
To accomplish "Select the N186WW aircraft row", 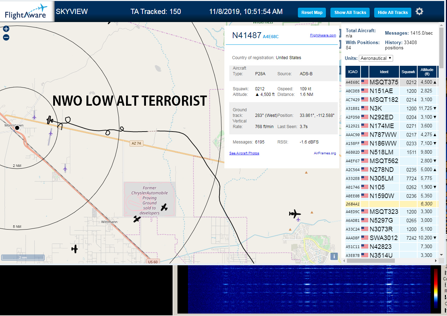I will [391, 143].
